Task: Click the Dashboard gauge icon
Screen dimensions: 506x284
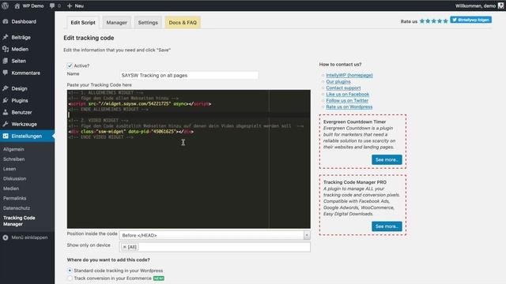Action: (x=6, y=21)
